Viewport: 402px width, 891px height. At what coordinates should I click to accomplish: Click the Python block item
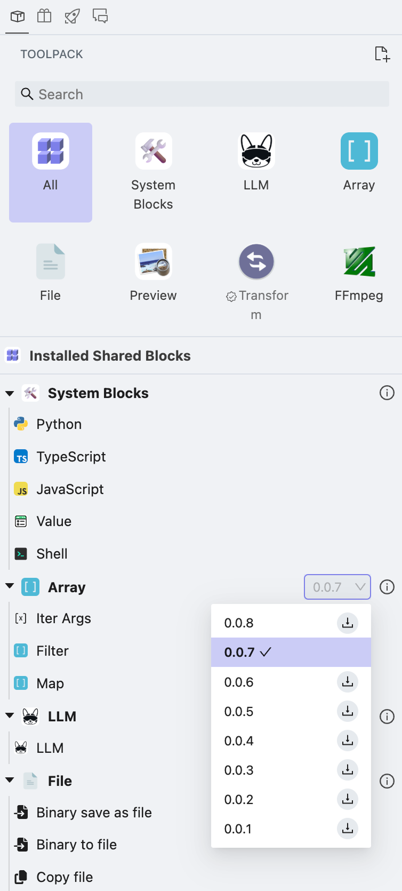[59, 424]
